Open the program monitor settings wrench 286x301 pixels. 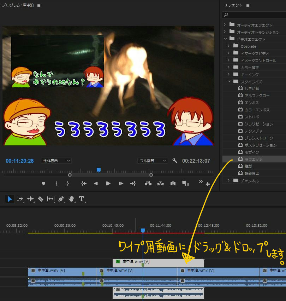[x=174, y=161]
